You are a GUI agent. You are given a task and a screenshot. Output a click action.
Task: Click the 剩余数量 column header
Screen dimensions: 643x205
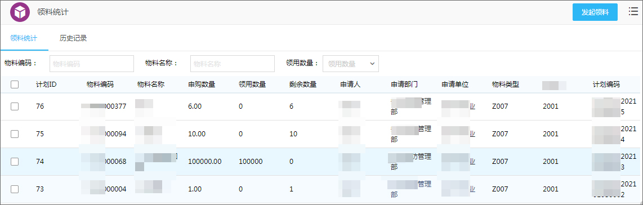click(303, 84)
